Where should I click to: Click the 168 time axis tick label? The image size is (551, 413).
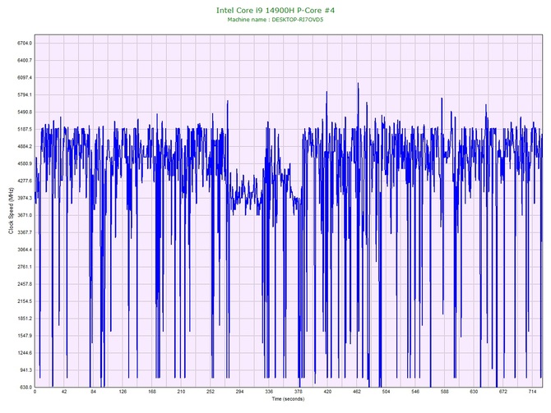click(x=152, y=392)
